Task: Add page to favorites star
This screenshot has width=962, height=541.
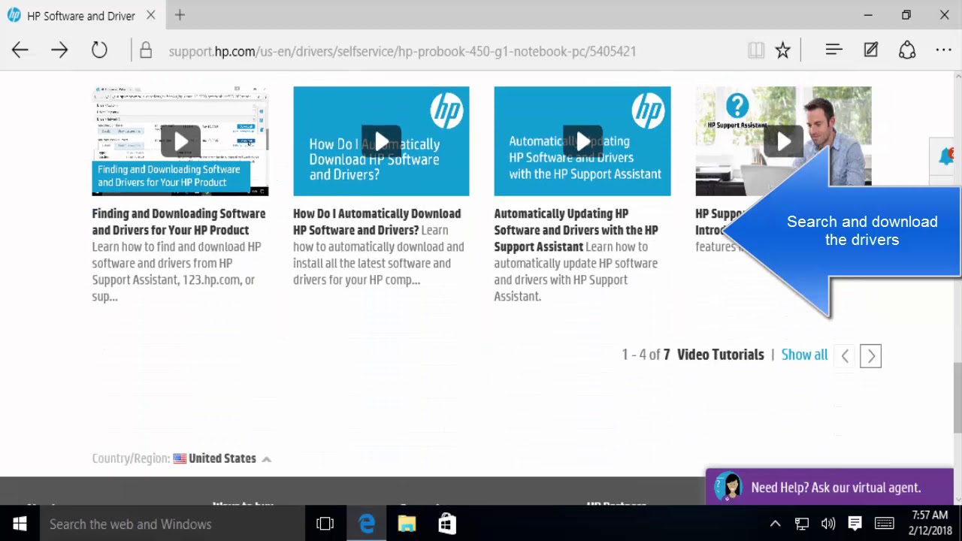Action: coord(783,50)
